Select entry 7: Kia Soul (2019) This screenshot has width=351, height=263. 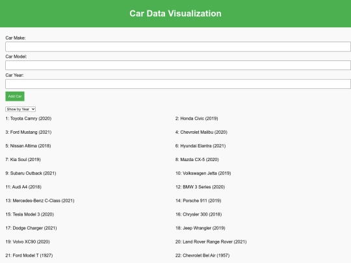tap(23, 160)
